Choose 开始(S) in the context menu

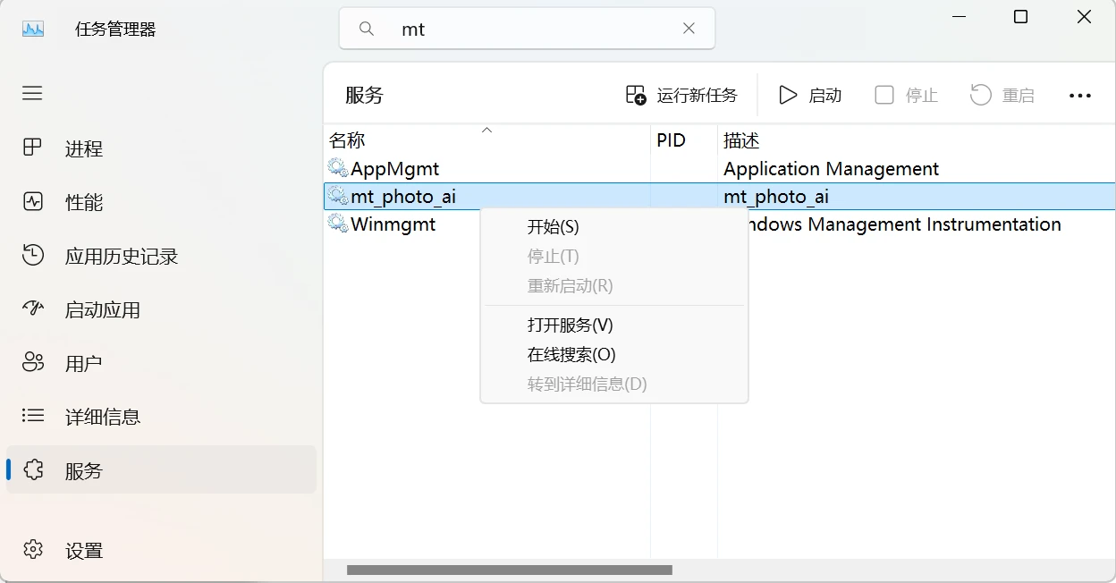click(x=553, y=227)
